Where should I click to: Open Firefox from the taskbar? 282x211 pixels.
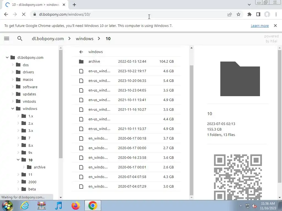75,206
